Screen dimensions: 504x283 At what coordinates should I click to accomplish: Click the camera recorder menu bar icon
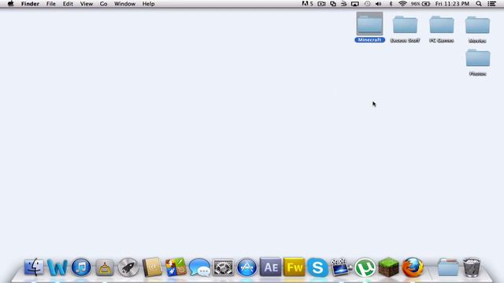point(321,4)
